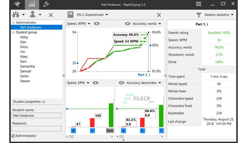Screen dimensions: 247x143
Task: Collapse the left panel using the splitter arrow
Action: pyautogui.click(x=64, y=76)
